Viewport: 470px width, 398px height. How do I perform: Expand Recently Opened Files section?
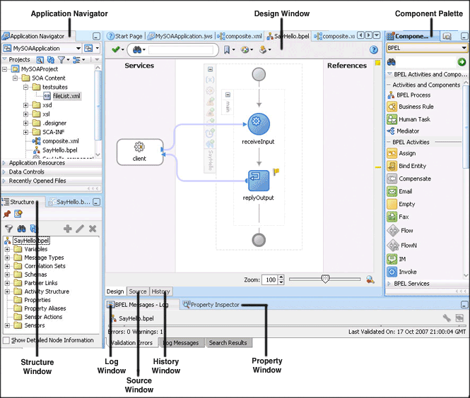pos(4,181)
